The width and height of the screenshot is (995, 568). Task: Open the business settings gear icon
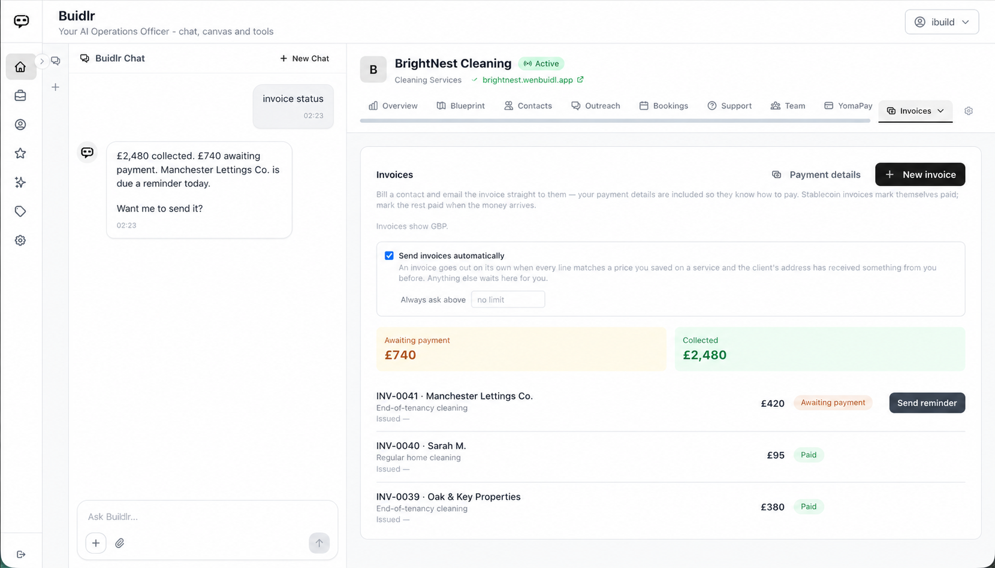click(x=969, y=111)
